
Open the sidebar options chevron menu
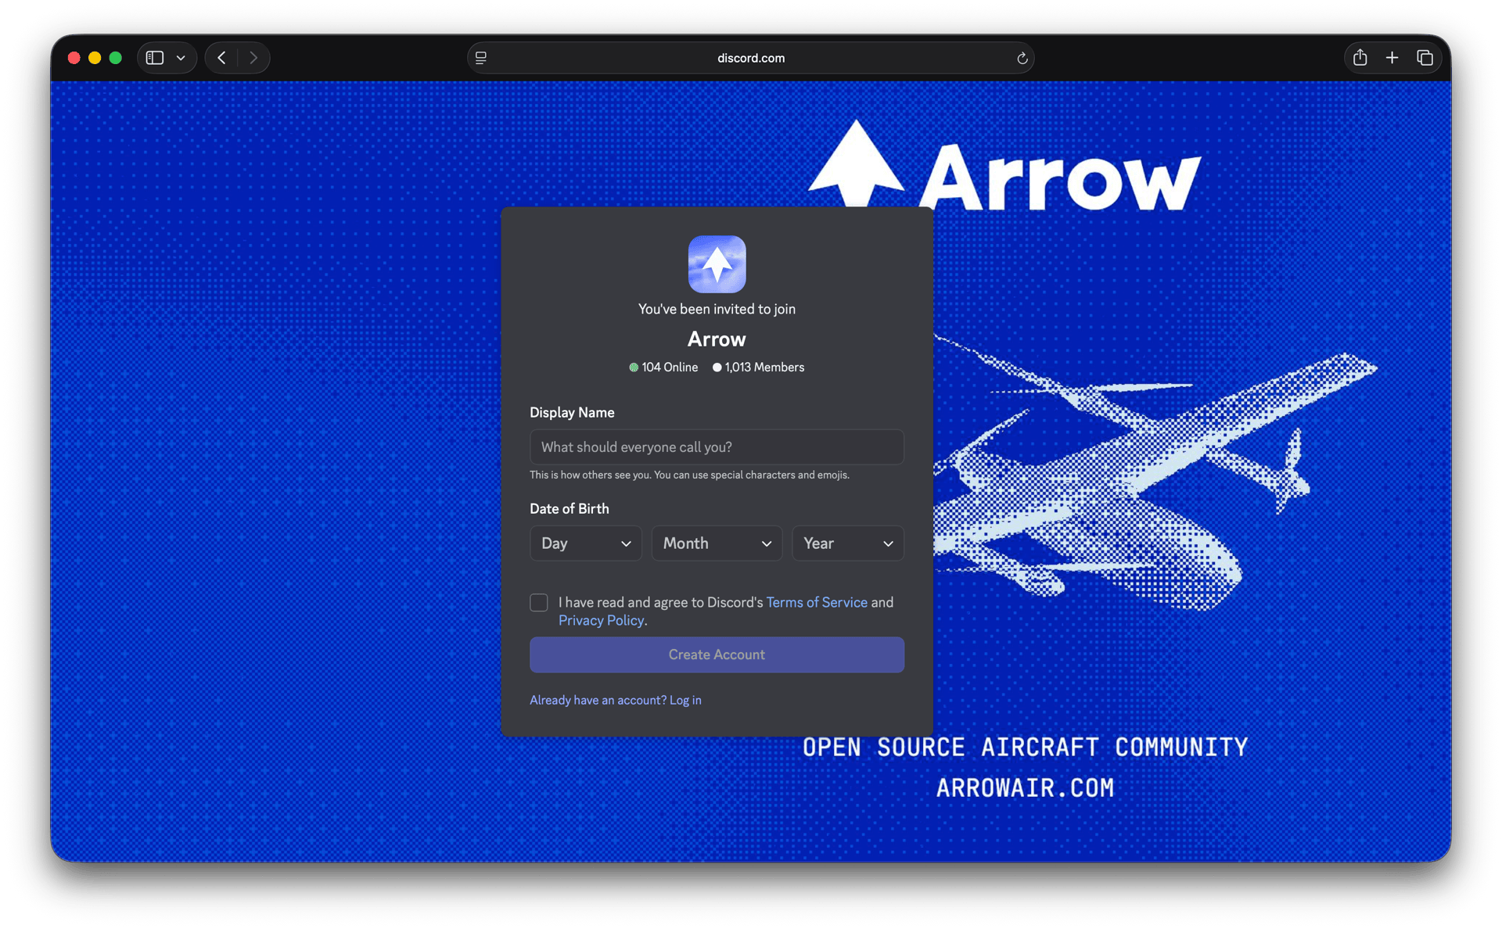pos(181,58)
